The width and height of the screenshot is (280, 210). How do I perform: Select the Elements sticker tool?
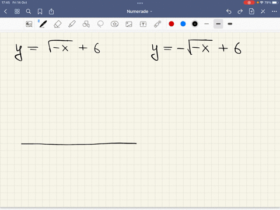[x=114, y=24]
